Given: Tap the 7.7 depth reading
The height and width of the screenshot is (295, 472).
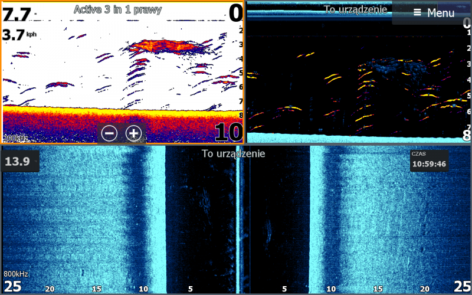Looking at the screenshot, I should [17, 14].
